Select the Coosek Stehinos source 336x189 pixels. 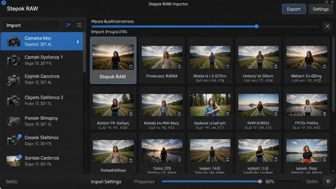[42, 140]
